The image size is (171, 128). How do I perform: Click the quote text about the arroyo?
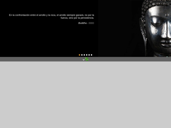[52, 16]
